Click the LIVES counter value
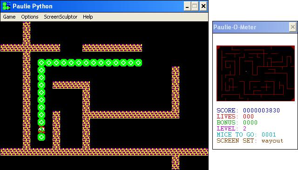Screen dimensions: 298x170 coord(248,117)
